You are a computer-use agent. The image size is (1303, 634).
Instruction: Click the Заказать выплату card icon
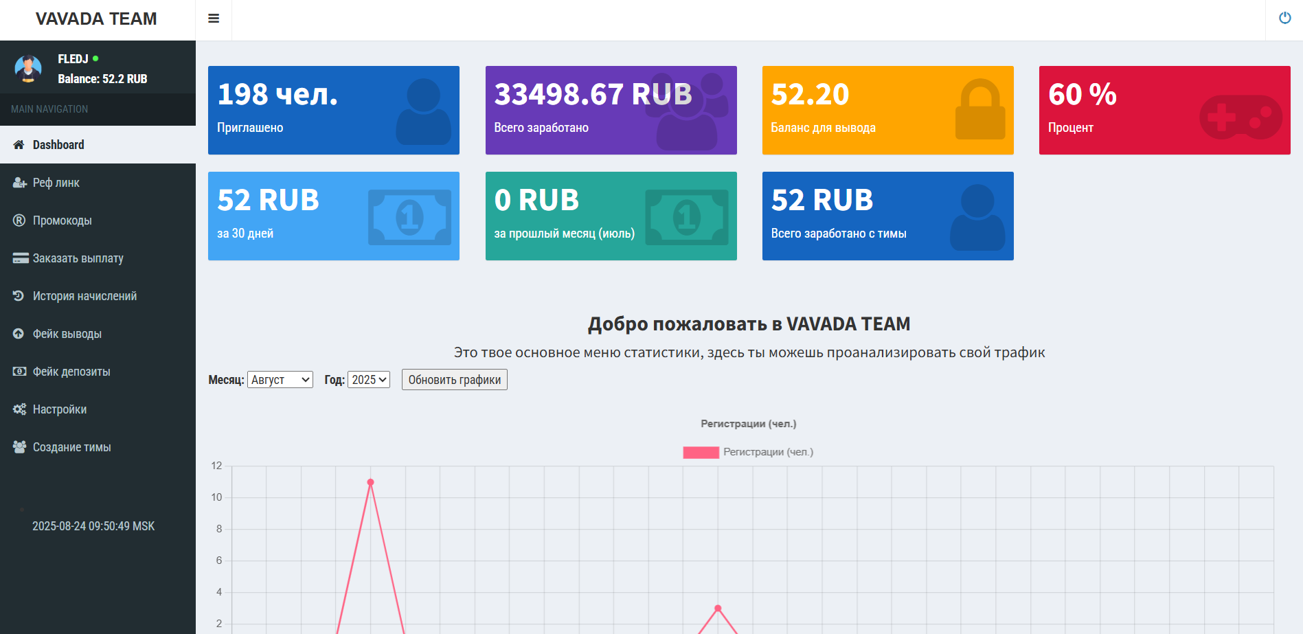click(20, 258)
